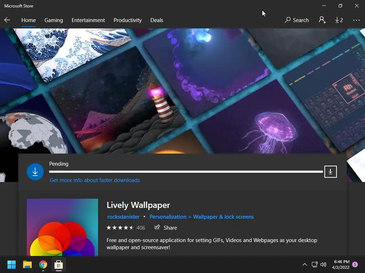Click the star rating with 406 reviews

pos(126,228)
